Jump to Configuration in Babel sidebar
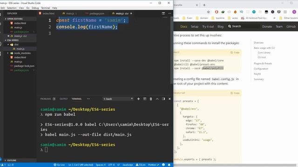Screen dimensions: 298x167 click(x=261, y=69)
